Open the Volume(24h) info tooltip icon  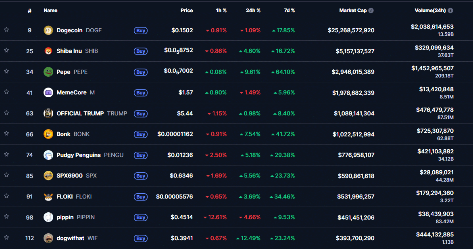(x=451, y=10)
